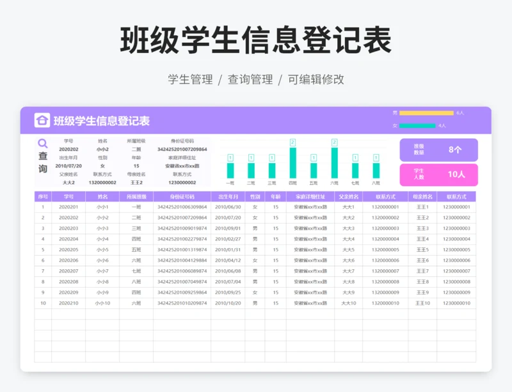Click the pink 学生人数 10人 card
The image size is (512, 392).
pyautogui.click(x=438, y=175)
